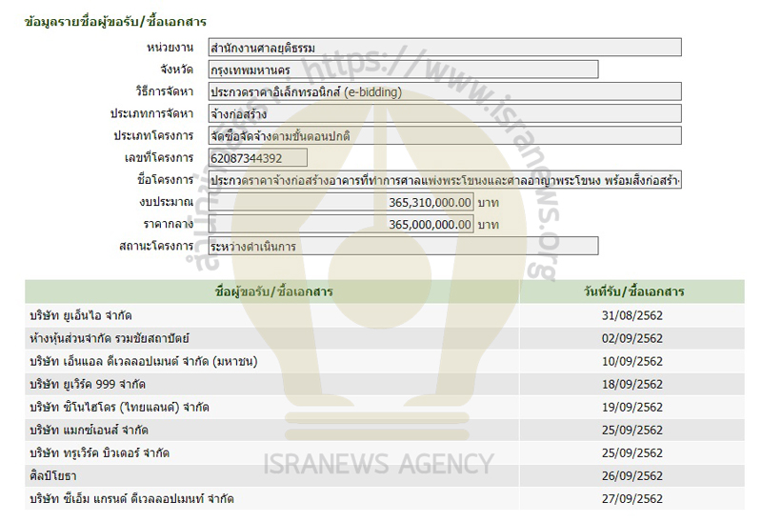Click the ซิโนไฮโดร (ไทยแลนด์) company entry
762x522 pixels.
tap(120, 408)
